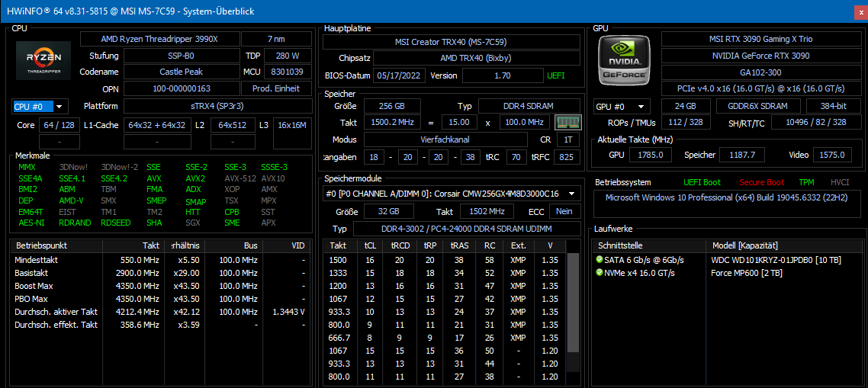This screenshot has height=388, width=868.
Task: Click the 1500.2 MHz memory clock field
Action: (x=392, y=122)
